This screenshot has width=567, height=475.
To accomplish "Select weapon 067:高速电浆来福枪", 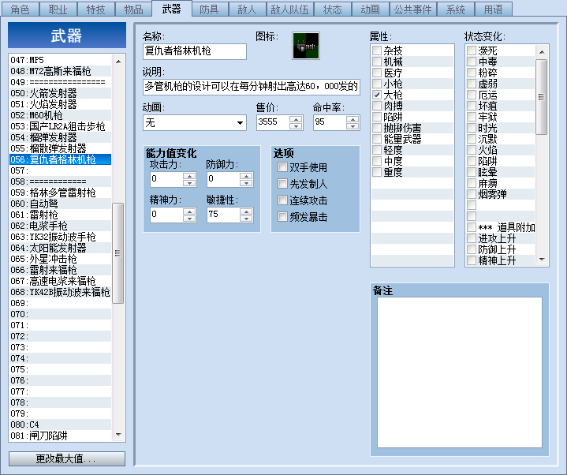I will tap(61, 281).
